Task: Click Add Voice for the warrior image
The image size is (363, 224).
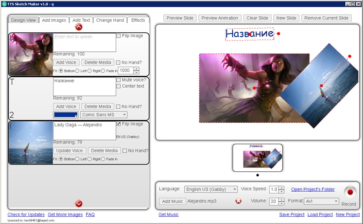Action: (x=66, y=62)
